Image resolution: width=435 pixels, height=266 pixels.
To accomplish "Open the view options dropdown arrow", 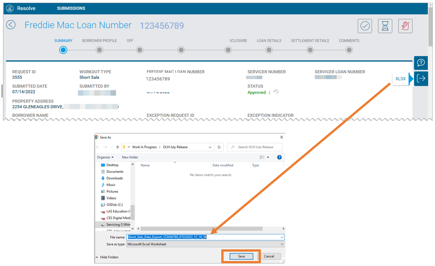I will click(268, 157).
